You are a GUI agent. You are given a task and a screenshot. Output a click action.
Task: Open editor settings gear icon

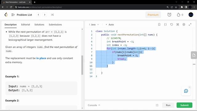tap(184, 24)
